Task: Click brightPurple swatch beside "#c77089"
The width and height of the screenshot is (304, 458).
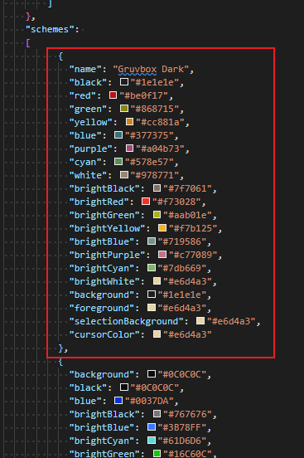Action: click(162, 255)
